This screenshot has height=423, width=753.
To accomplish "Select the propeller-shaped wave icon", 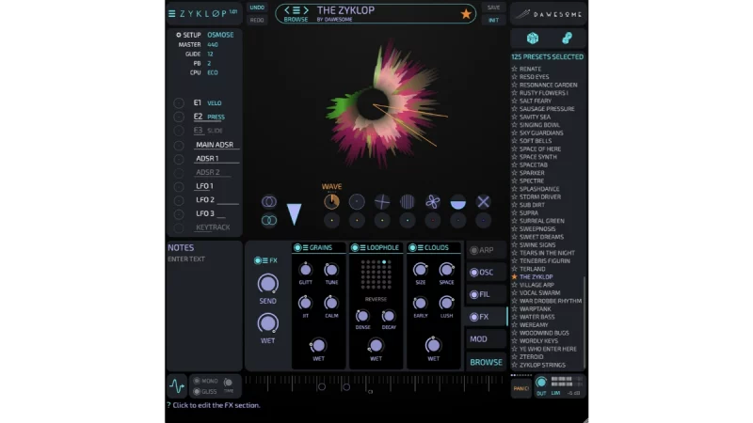I will pyautogui.click(x=432, y=201).
